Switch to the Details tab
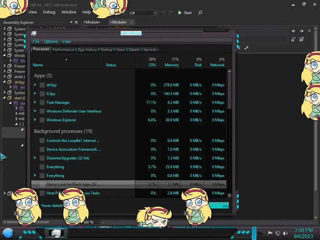 134,50
